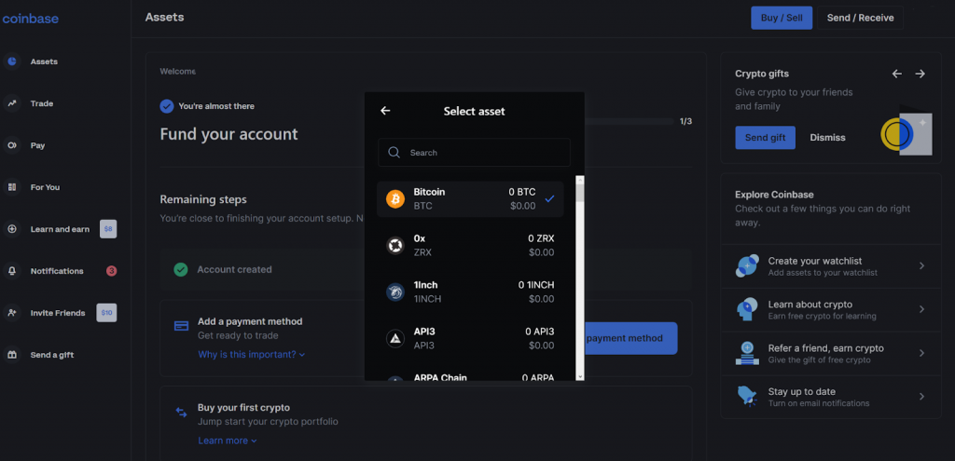
Task: Open Trade via its trend line icon
Action: pyautogui.click(x=11, y=103)
